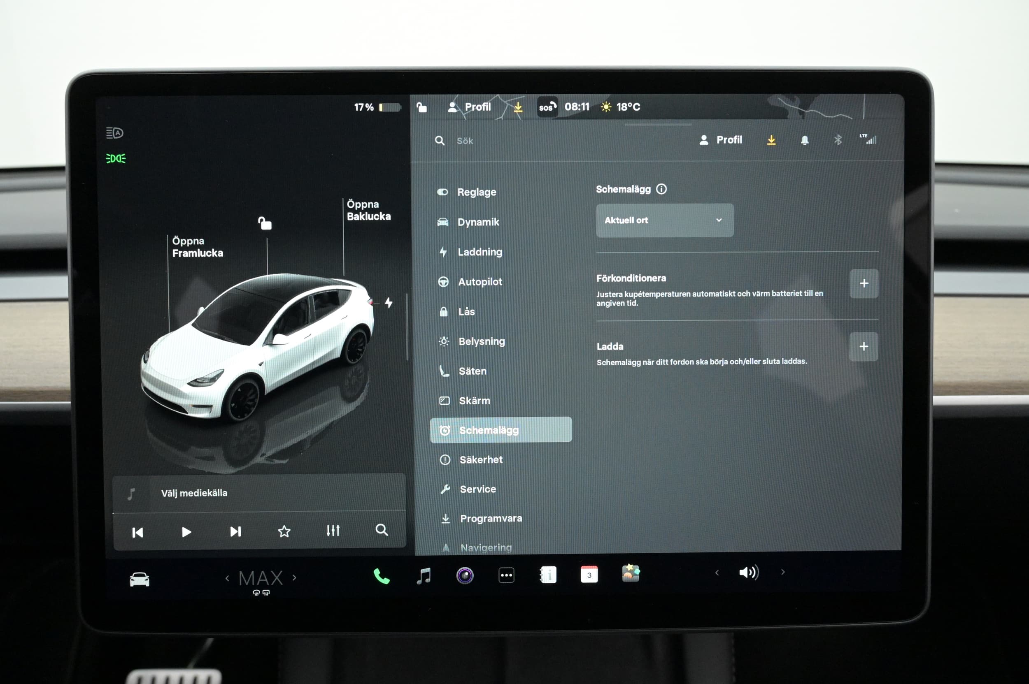Increase volume with right arrow

coord(782,572)
